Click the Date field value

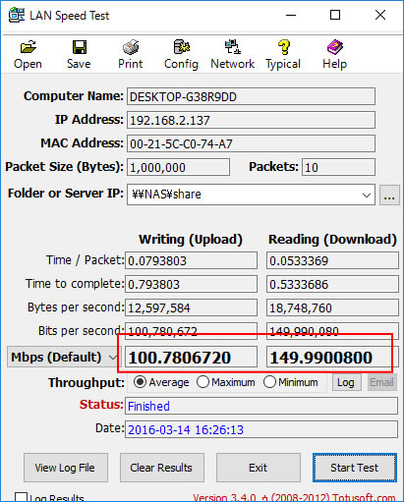261,429
